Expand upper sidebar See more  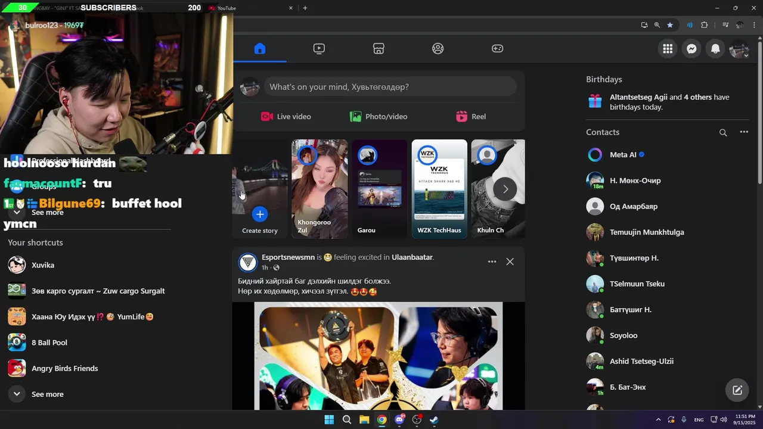click(89, 213)
